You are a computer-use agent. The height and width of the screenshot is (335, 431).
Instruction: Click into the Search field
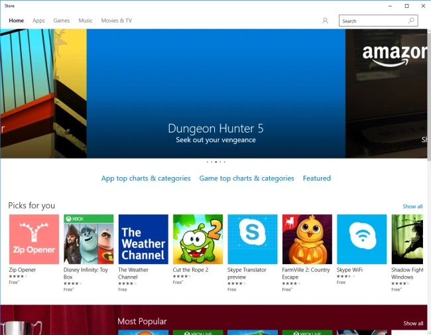click(x=374, y=21)
